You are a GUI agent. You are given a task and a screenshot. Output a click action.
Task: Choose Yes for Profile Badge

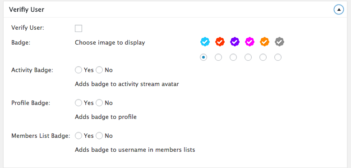pyautogui.click(x=79, y=103)
